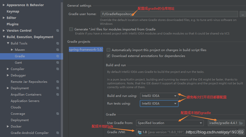Screen dimensions: 246x137
Task: Click the project-level icon beside Compiler
Action: coord(58,69)
